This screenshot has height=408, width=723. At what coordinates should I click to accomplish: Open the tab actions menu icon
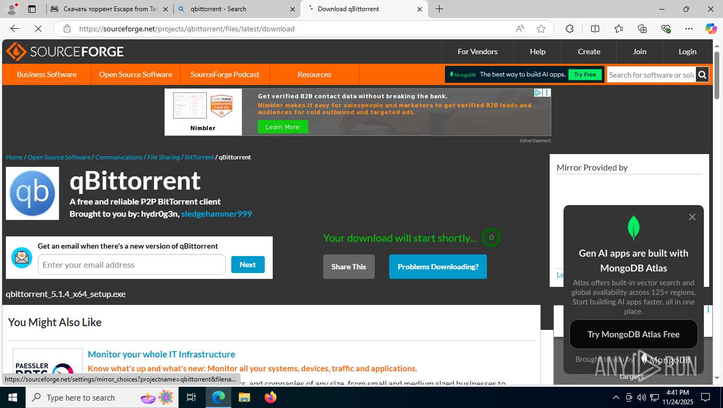[32, 9]
